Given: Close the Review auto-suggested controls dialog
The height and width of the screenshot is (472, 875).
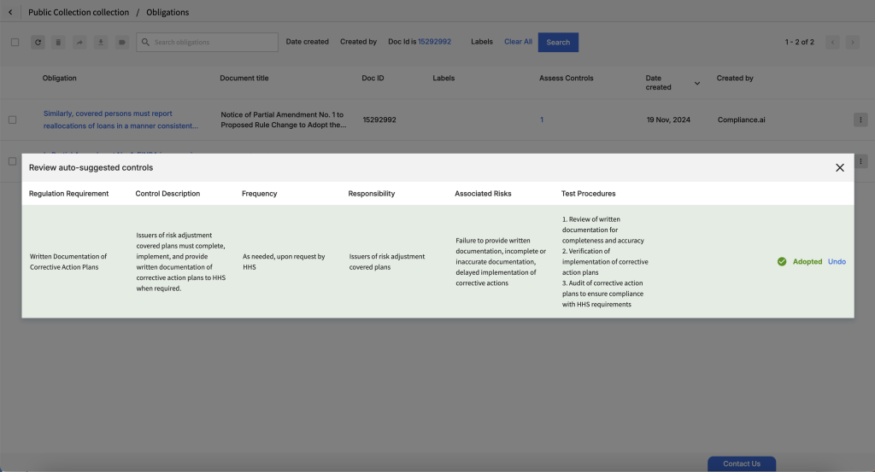Looking at the screenshot, I should pos(839,167).
